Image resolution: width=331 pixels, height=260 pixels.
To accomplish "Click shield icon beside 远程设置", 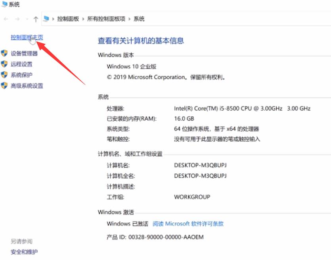I will point(4,64).
